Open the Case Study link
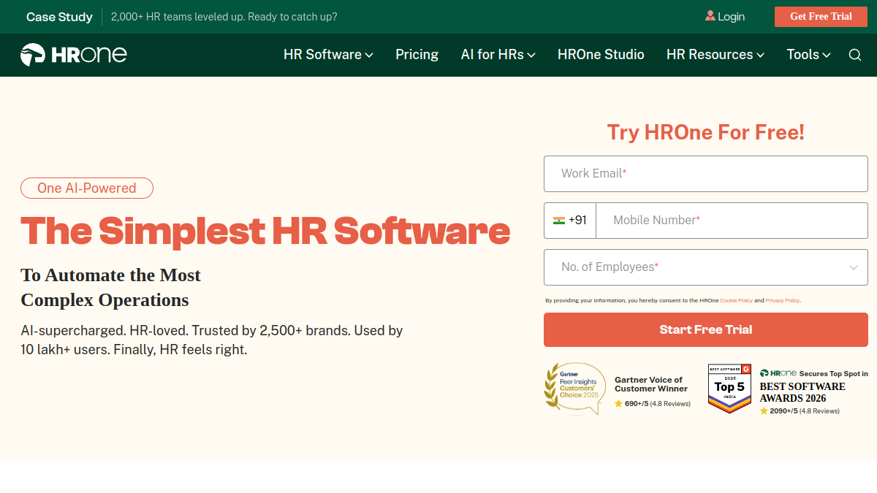 coord(59,17)
